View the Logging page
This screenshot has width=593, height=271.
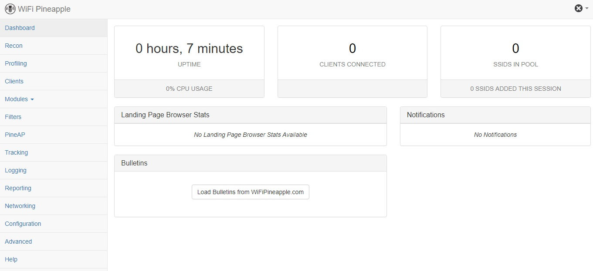[54, 170]
